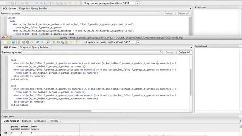Open the Messages tab in the output pane
The width and height of the screenshot is (242, 136).
40,121
